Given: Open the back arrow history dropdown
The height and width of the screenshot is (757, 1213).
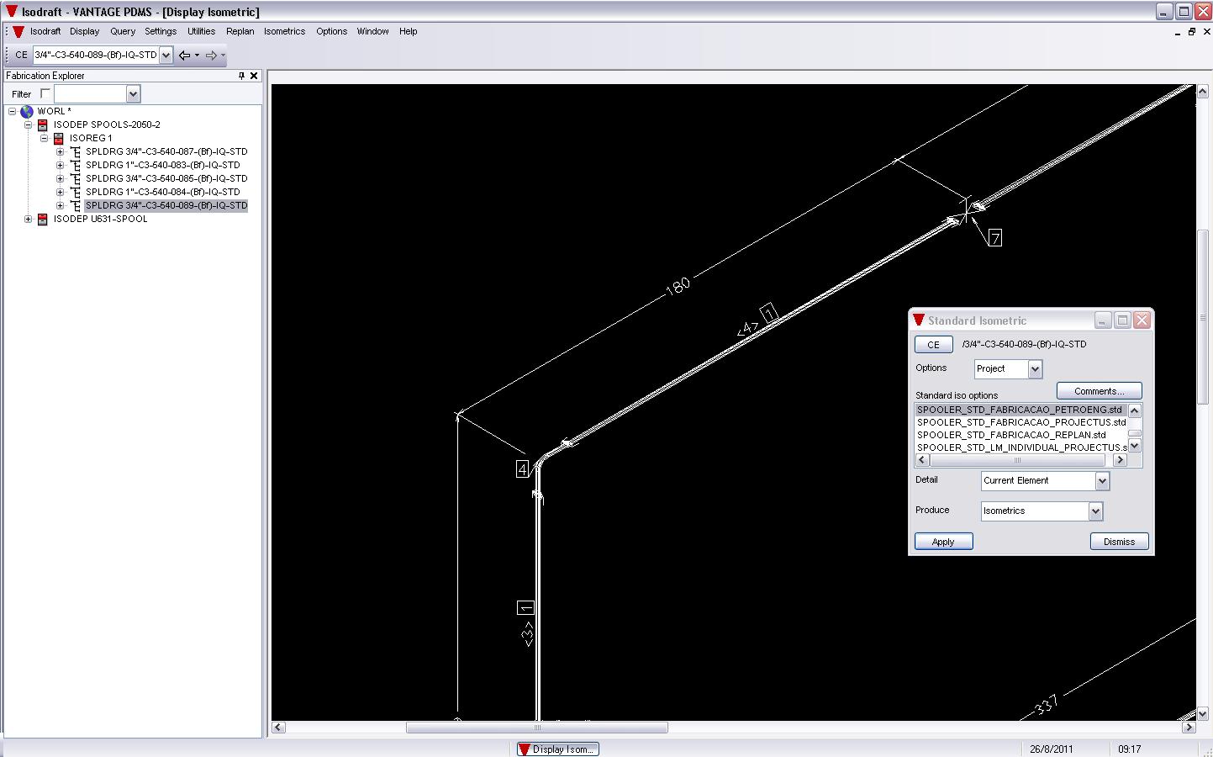Looking at the screenshot, I should coord(197,56).
